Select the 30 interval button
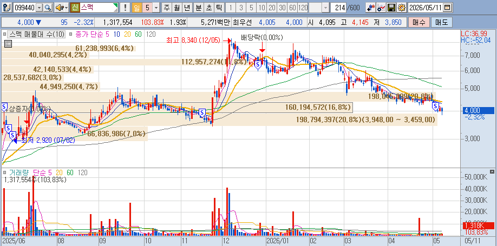The image size is (497, 246). 283,8
